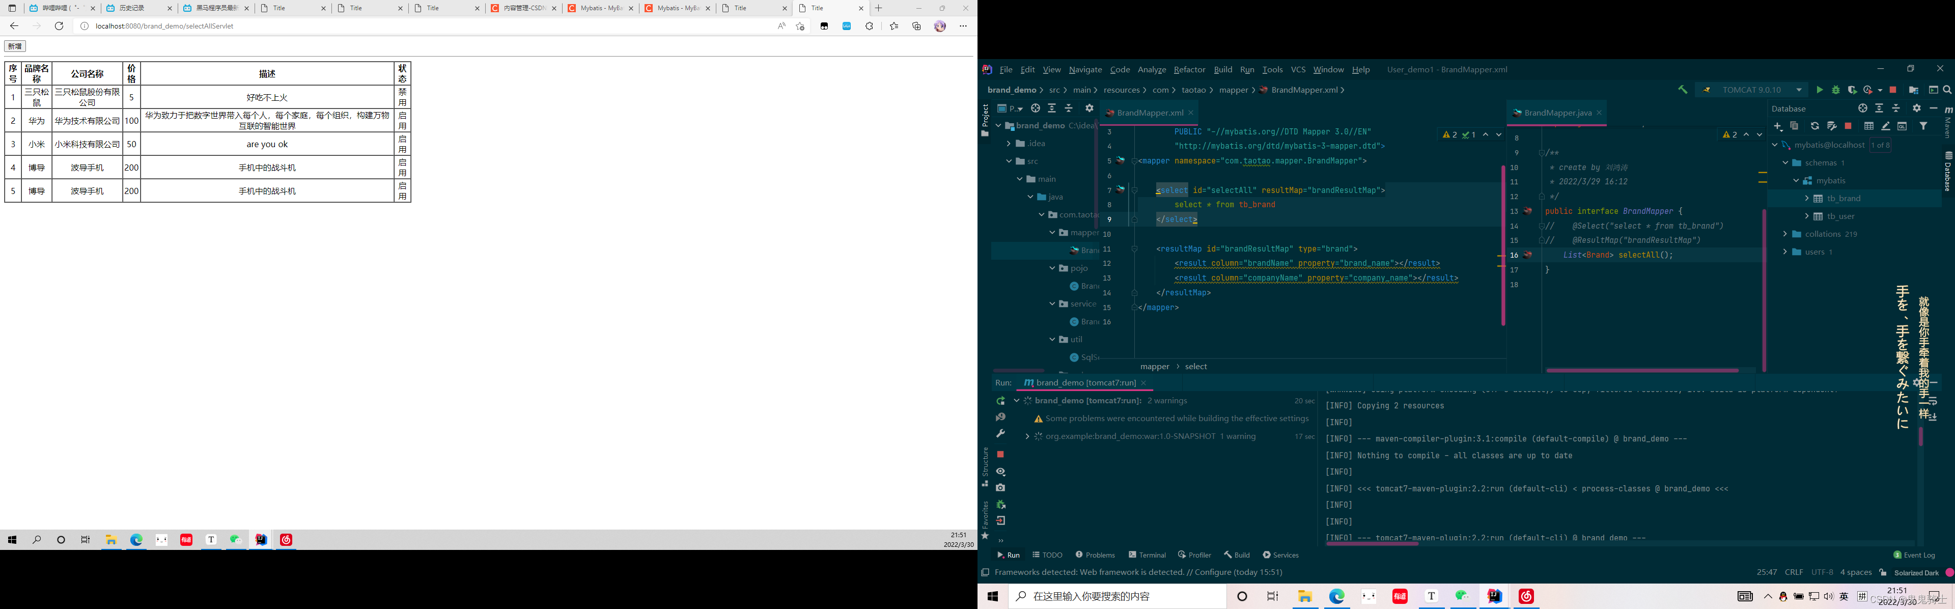Screen dimensions: 1955x609
Task: Toggle the read-only lock in the status bar
Action: 1883,572
